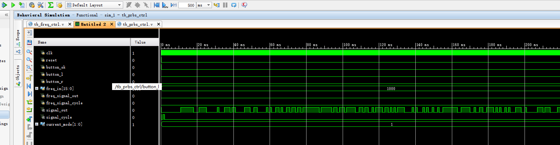560x145 pixels.
Task: Switch to the tb_prbs_ctrl.v tab
Action: [138, 24]
